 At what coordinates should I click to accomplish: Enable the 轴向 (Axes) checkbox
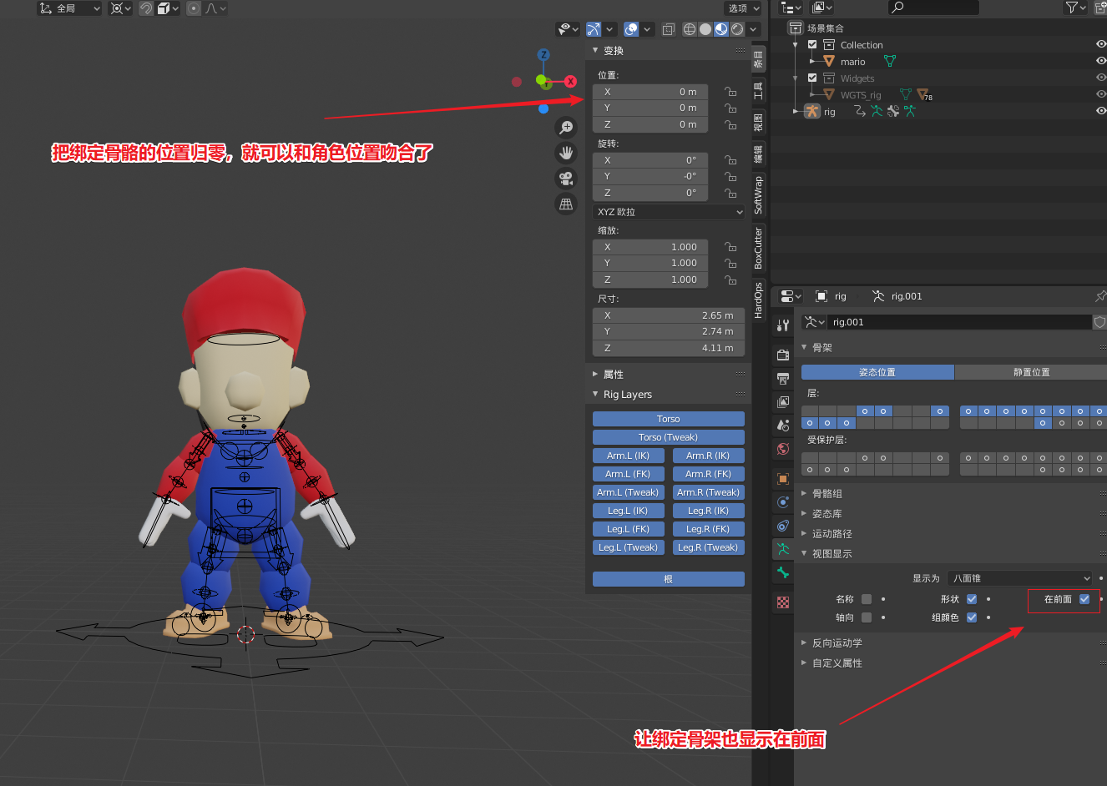(867, 617)
